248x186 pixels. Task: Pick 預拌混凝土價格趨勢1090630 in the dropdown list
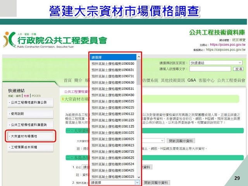click(x=113, y=83)
